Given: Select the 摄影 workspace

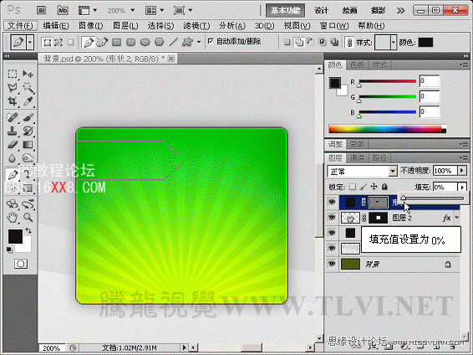Looking at the screenshot, I should point(379,11).
